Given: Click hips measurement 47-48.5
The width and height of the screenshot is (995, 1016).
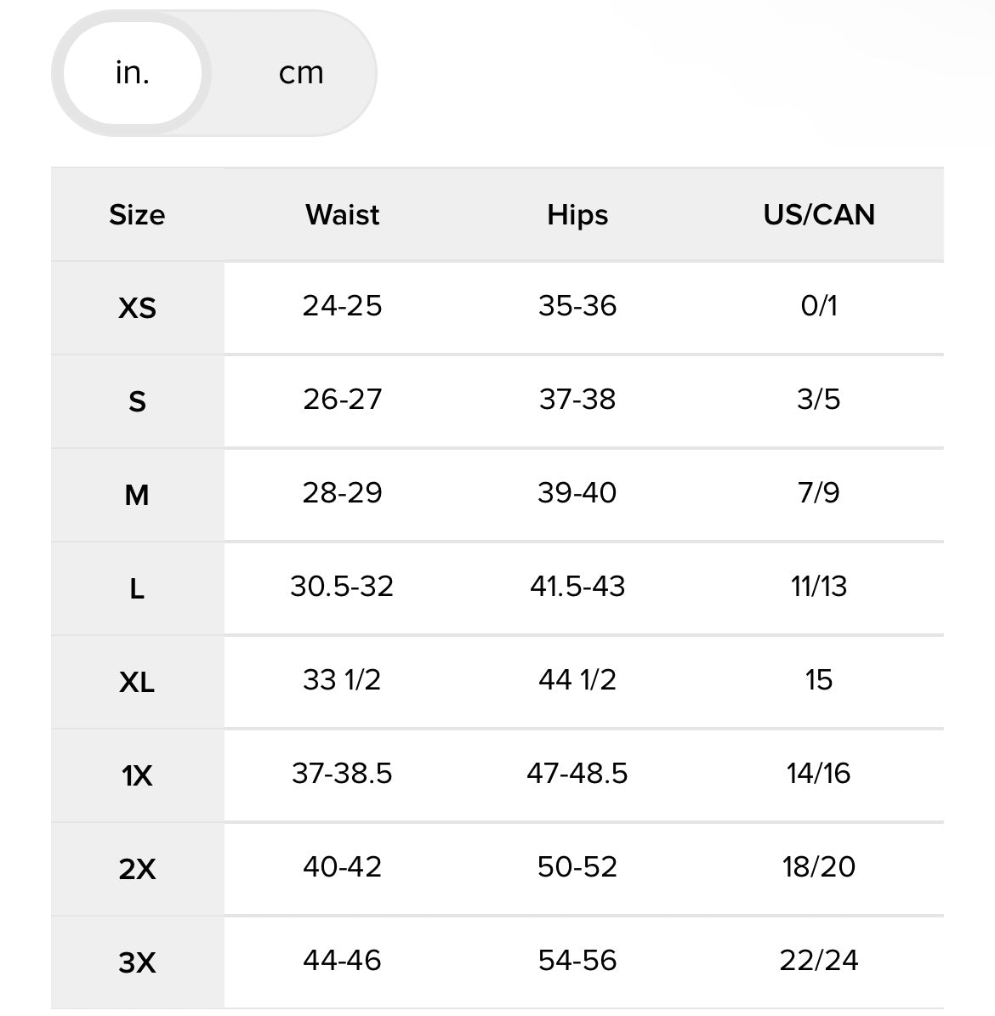Looking at the screenshot, I should pos(577,773).
